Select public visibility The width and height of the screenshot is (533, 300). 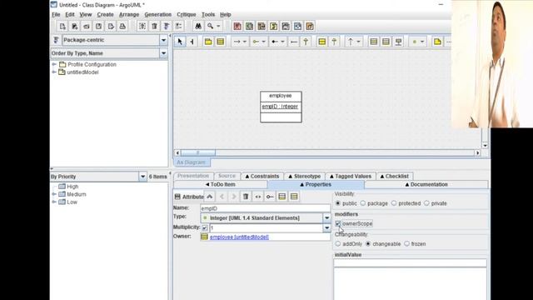tap(338, 203)
